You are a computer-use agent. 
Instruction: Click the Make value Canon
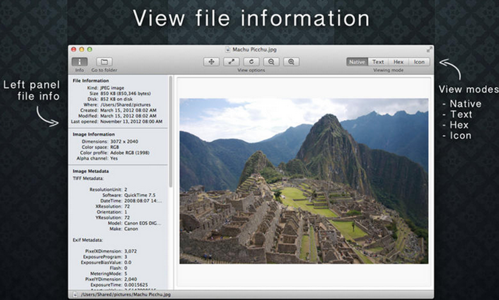click(x=131, y=229)
